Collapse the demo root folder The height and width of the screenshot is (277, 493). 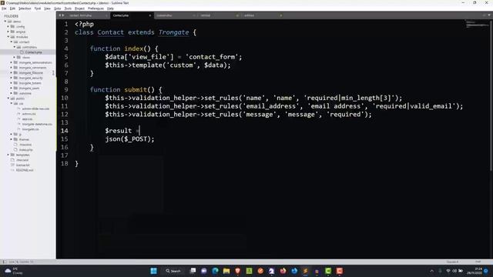click(5, 22)
